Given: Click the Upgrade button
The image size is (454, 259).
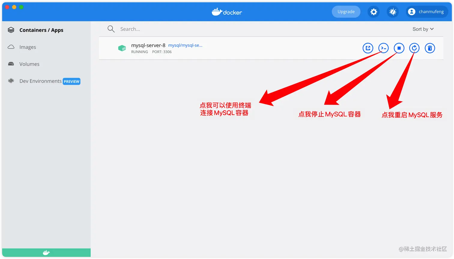Looking at the screenshot, I should [346, 12].
